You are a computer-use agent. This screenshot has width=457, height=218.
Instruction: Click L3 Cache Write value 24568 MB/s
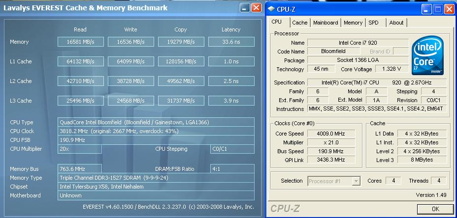click(131, 101)
